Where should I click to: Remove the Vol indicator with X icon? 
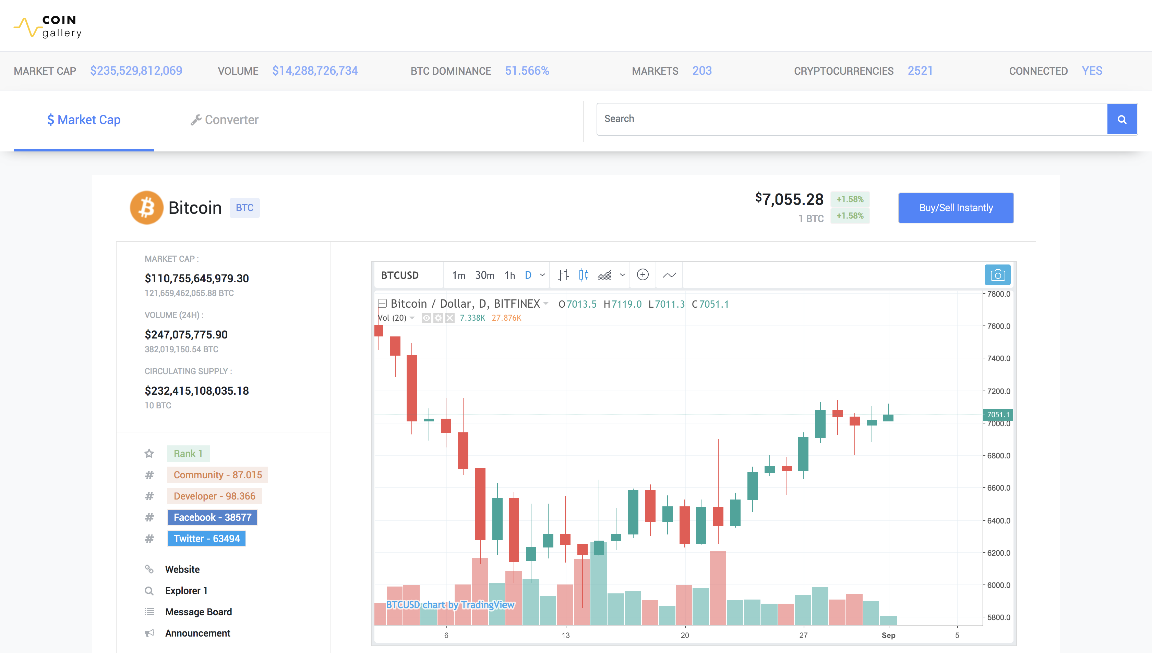[450, 318]
